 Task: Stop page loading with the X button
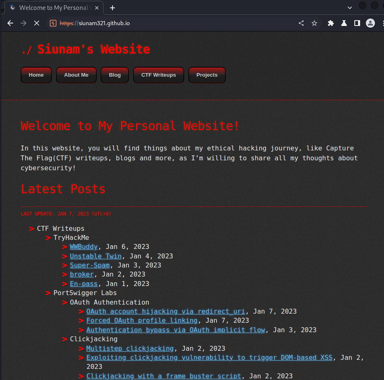coord(37,23)
